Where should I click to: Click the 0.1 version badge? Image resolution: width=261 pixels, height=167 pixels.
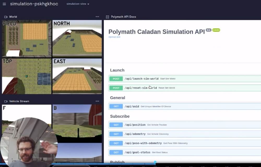pos(209,30)
